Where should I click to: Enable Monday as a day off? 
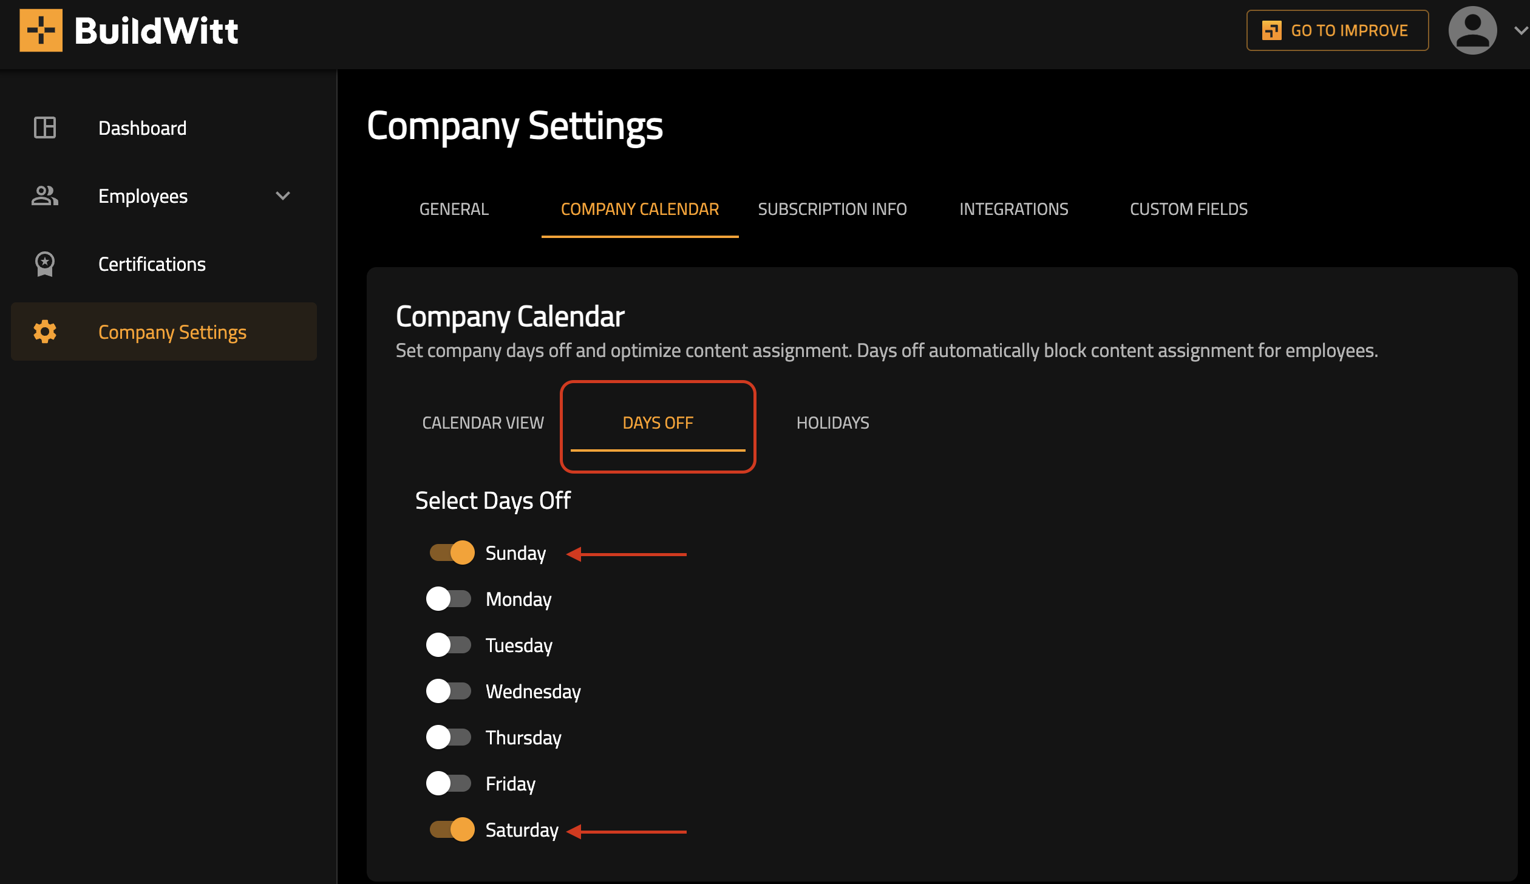pos(449,599)
